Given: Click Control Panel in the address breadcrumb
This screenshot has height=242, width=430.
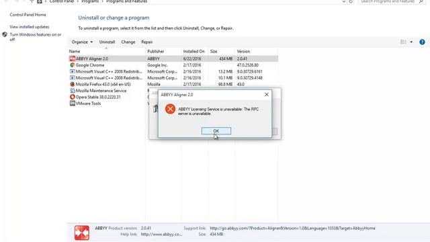Looking at the screenshot, I should click(x=62, y=1).
